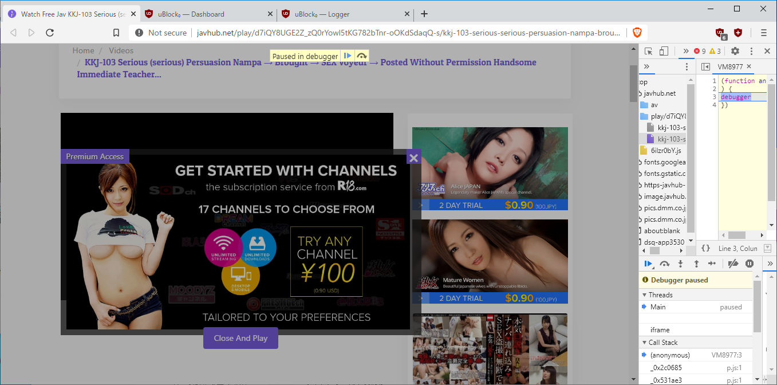Select the iframe thread row
777x385 pixels.
[x=696, y=330]
